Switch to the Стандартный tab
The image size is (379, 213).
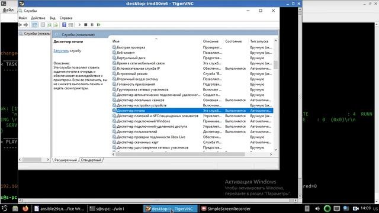pos(91,160)
